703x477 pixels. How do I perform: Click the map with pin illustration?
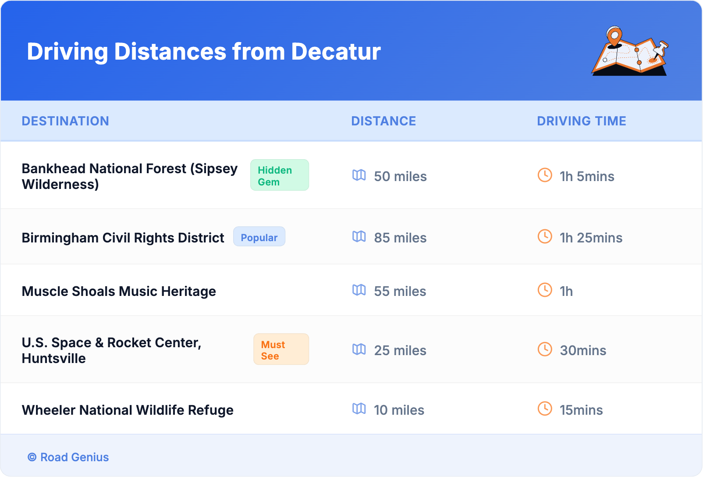(630, 51)
